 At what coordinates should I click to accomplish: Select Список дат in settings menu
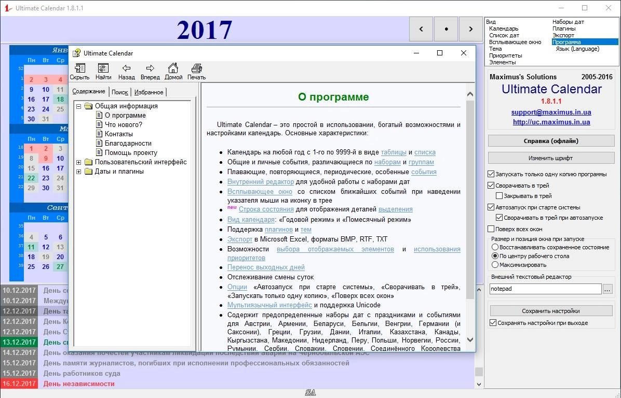point(504,35)
